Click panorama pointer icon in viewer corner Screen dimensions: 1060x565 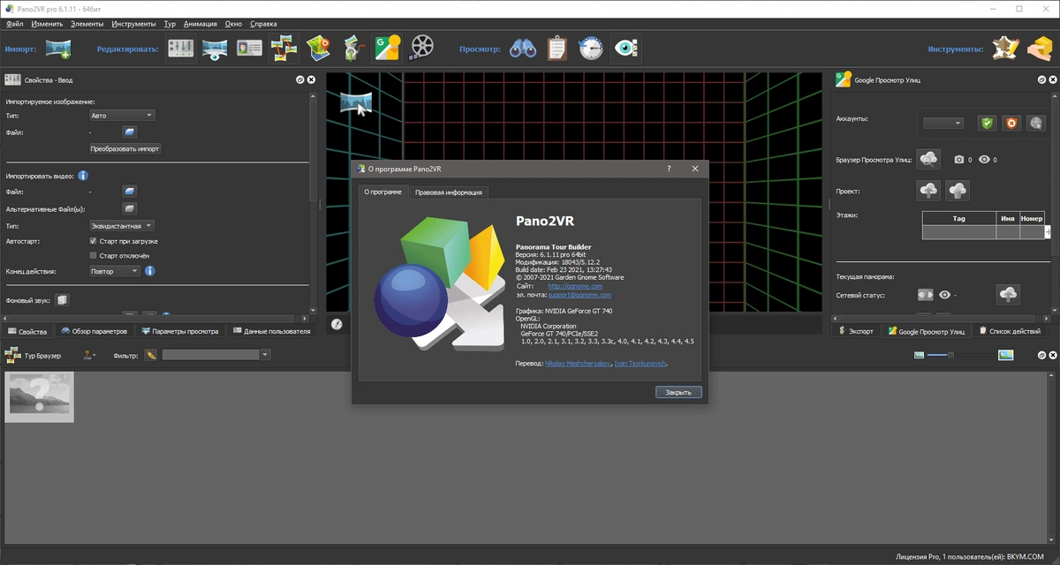[355, 102]
